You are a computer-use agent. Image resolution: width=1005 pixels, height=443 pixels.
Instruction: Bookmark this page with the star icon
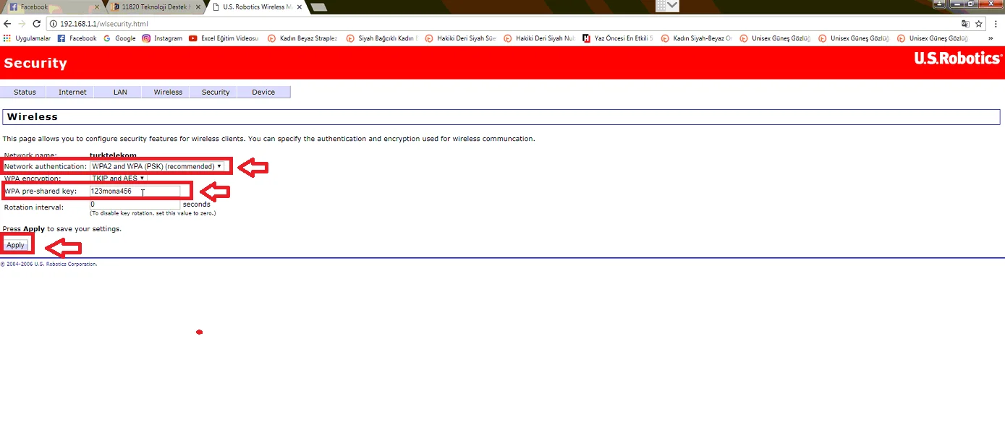[979, 24]
